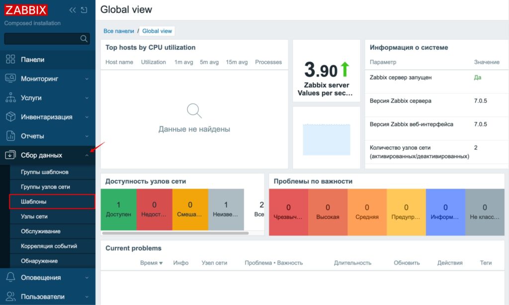Open Группы шаблонов submenu item
Viewport: 509px width, 305px height.
(45, 172)
